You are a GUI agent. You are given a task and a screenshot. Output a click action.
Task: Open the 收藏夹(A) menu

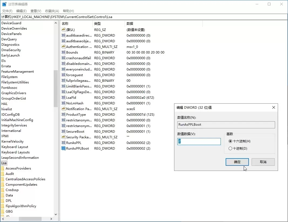pos(52,11)
